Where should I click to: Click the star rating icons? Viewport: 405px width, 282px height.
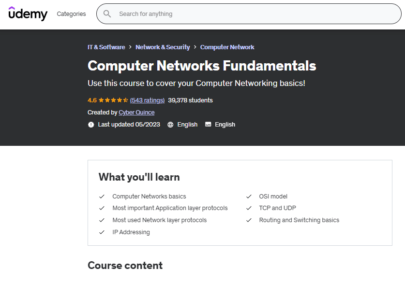point(113,100)
